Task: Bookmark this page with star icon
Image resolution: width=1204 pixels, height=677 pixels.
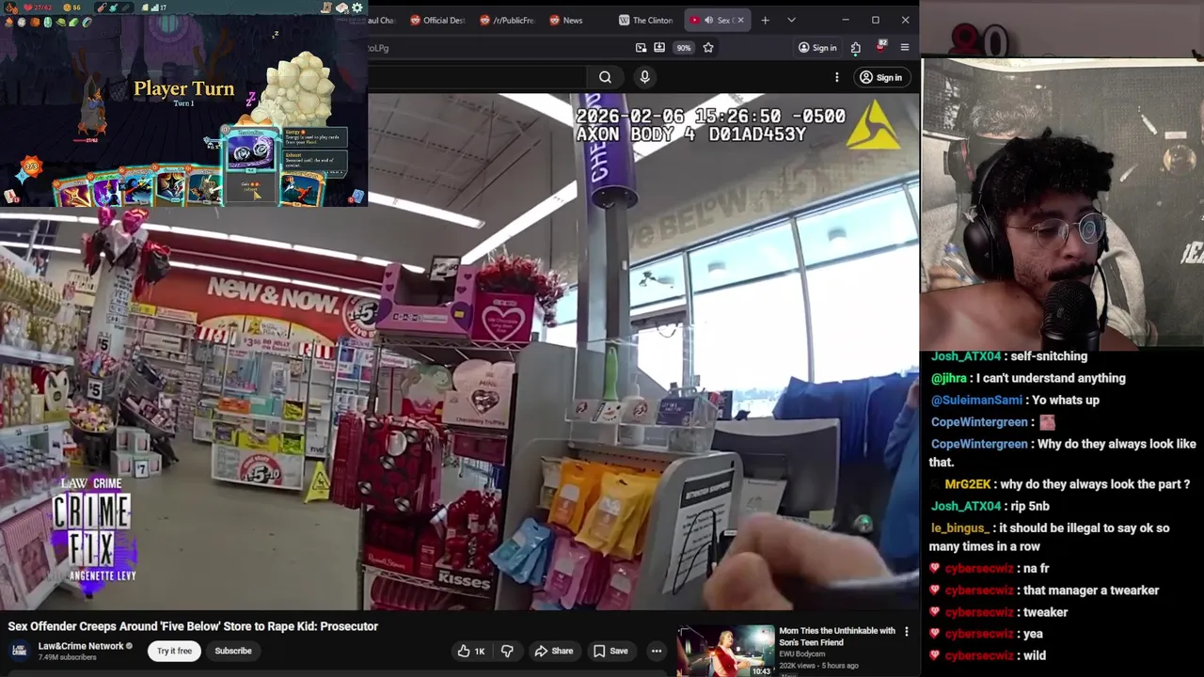Action: (708, 48)
